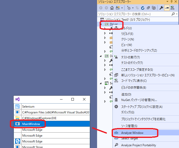Collapse the Sc test project node arrow
179x148 pixels.
pyautogui.click(x=101, y=83)
